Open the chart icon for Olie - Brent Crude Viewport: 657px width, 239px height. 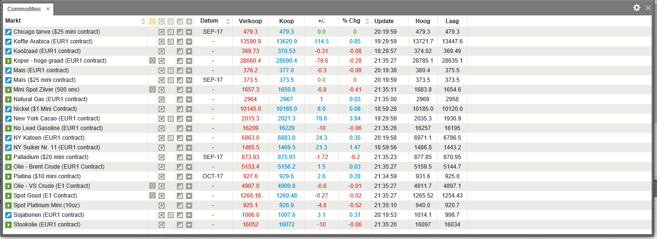click(180, 167)
